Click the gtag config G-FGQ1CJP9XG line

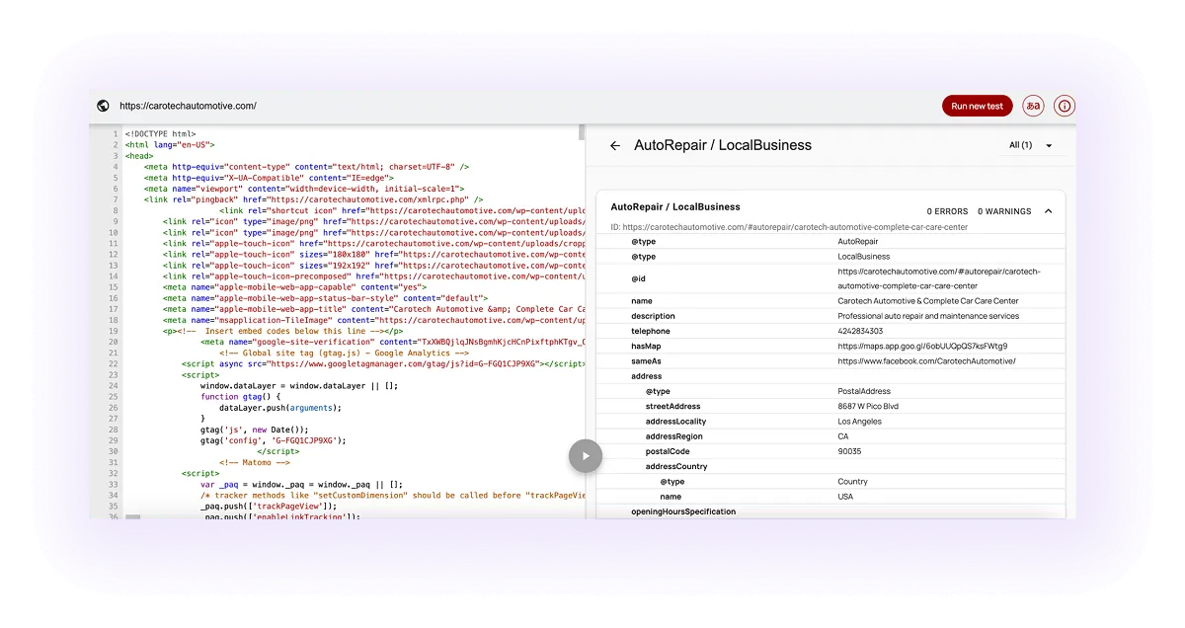pyautogui.click(x=273, y=440)
